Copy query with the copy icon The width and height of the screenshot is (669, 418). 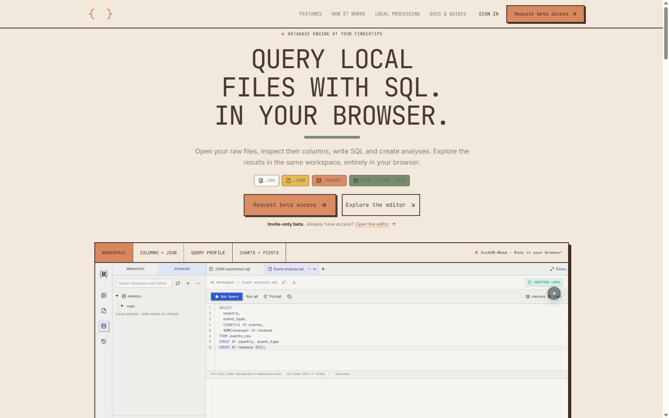click(x=289, y=296)
